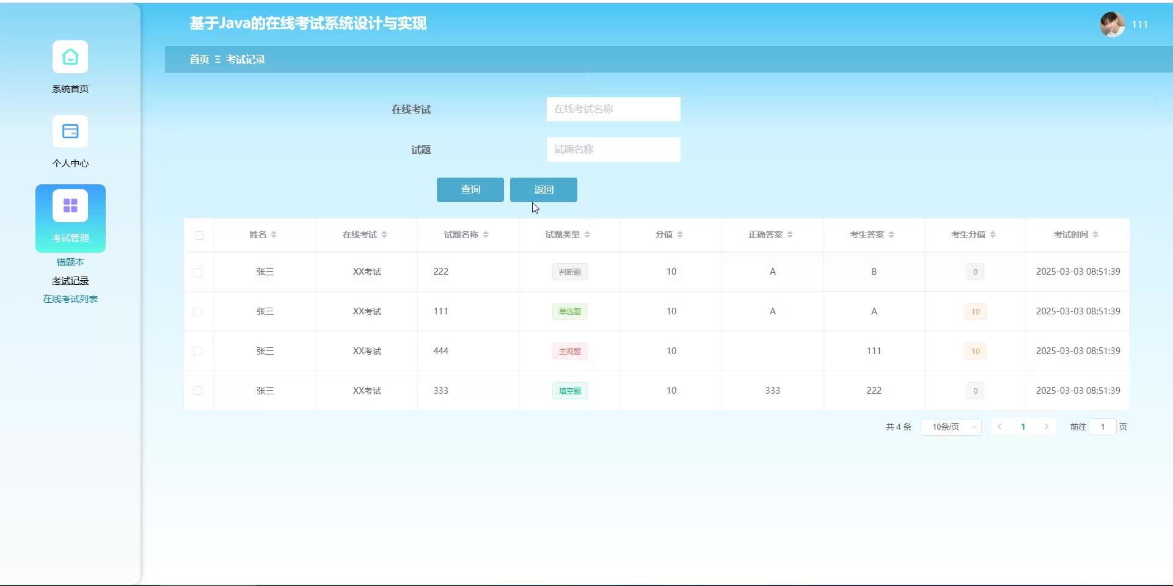Click 正确答案 A in the 单选题 row
Viewport: 1173px width, 586px height.
773,311
